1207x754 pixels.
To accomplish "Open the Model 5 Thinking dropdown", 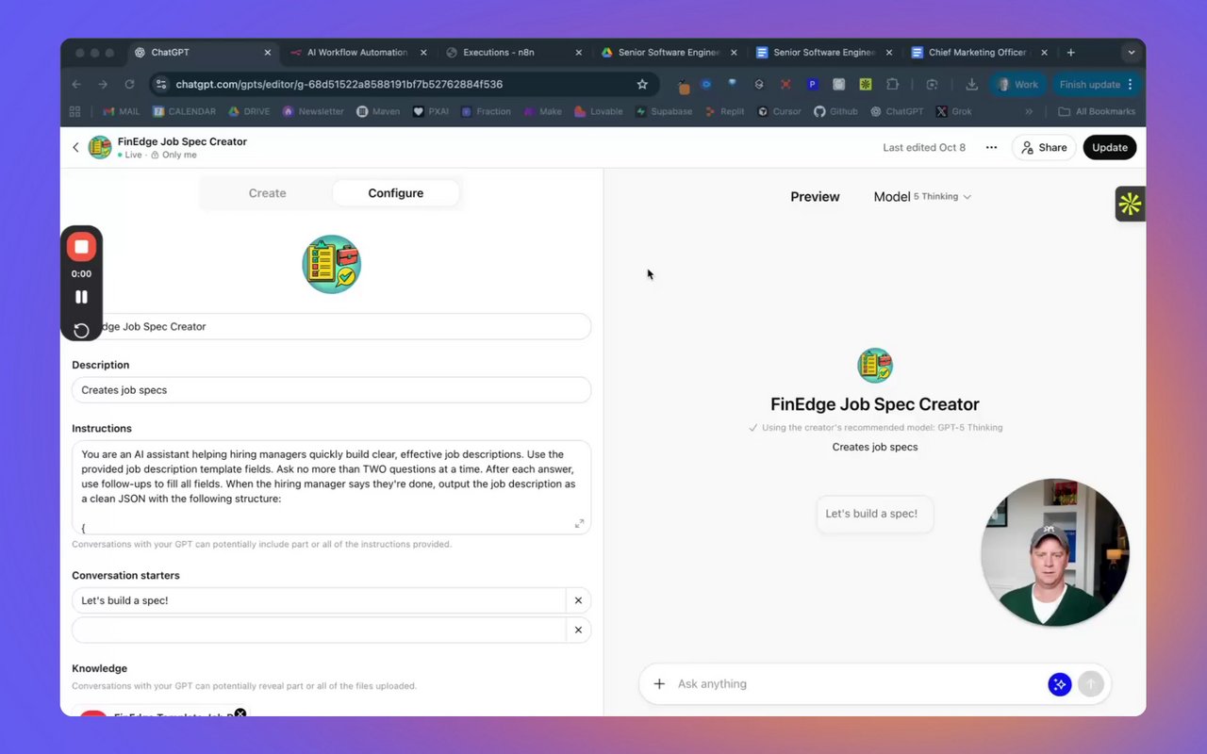I will [922, 197].
